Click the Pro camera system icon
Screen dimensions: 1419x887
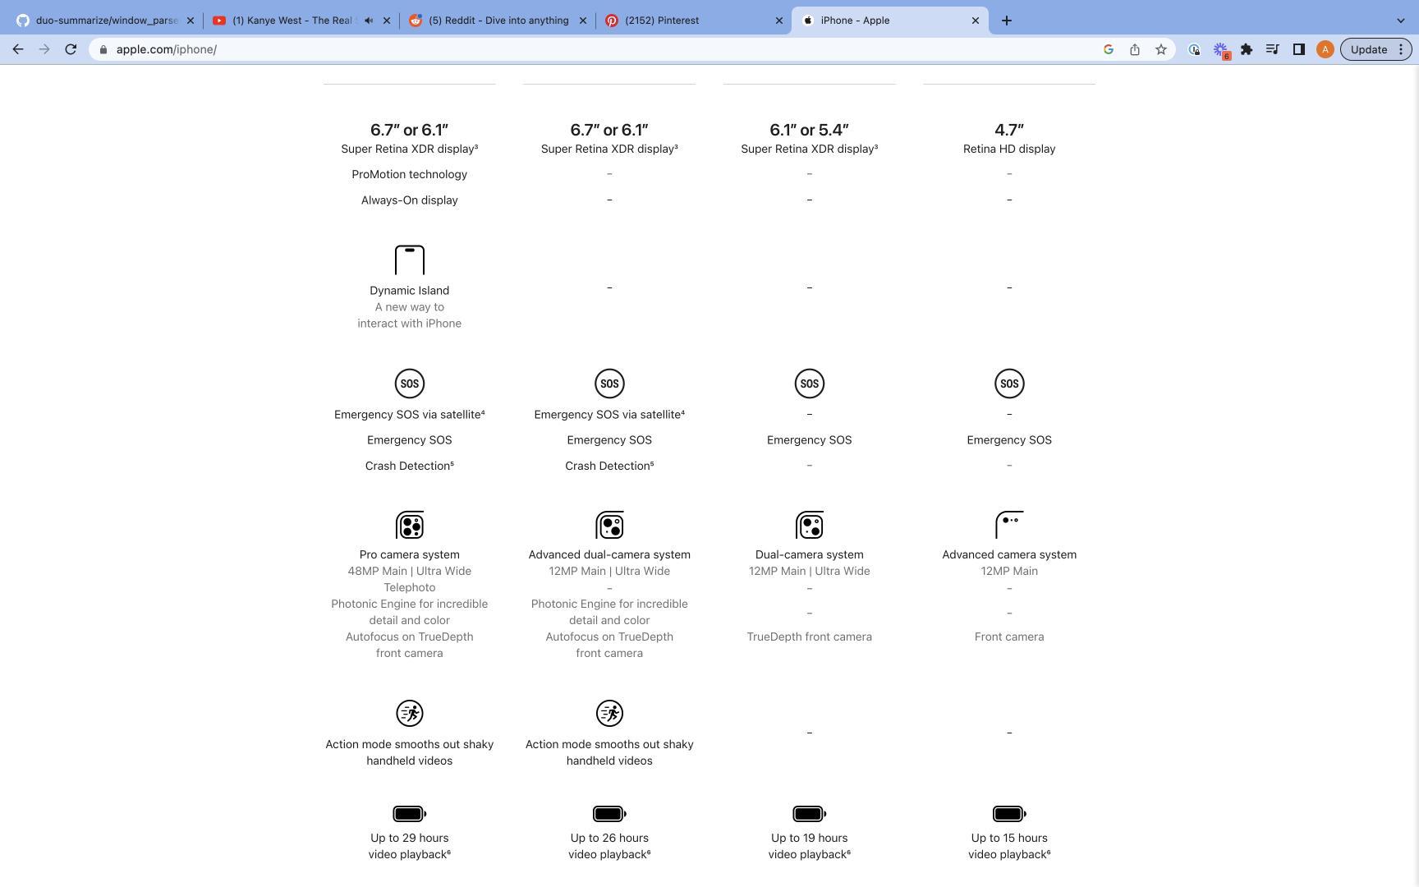409,525
